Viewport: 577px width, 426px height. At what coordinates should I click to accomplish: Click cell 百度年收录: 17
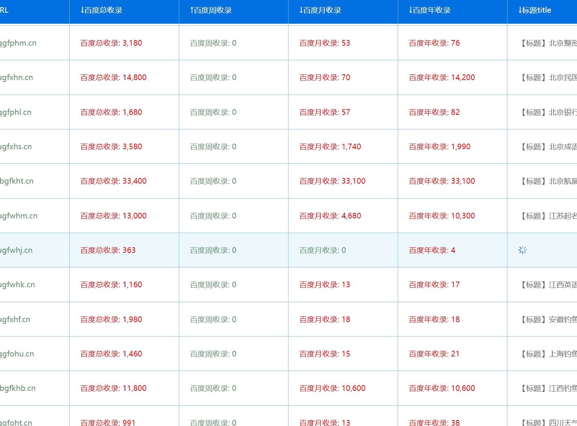tap(434, 285)
